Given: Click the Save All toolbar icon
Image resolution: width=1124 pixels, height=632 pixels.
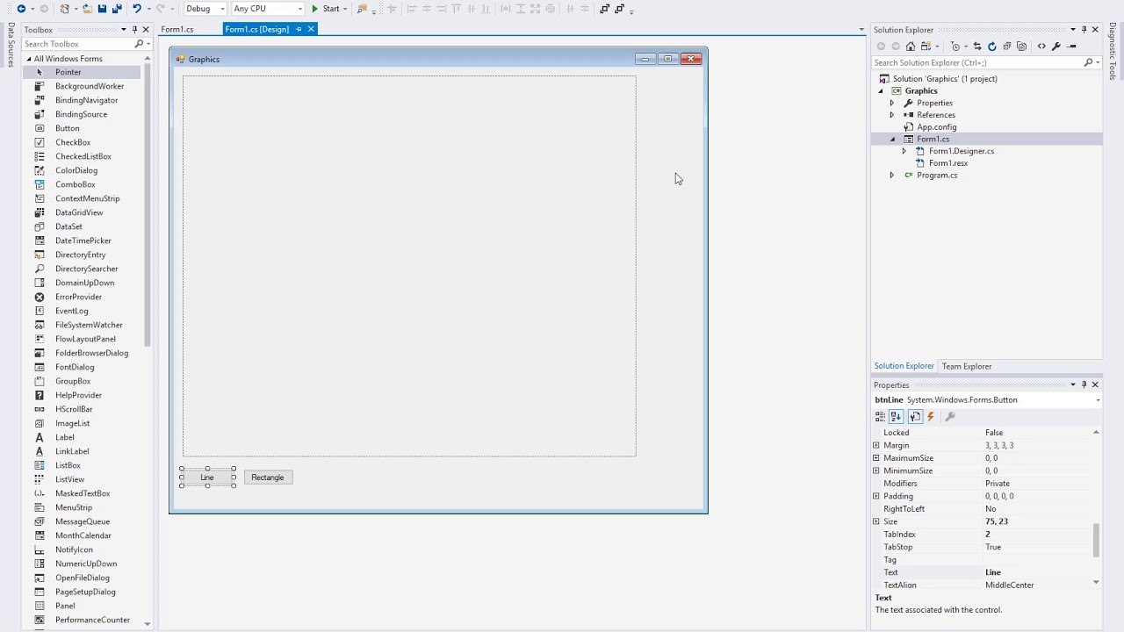Looking at the screenshot, I should click(116, 9).
